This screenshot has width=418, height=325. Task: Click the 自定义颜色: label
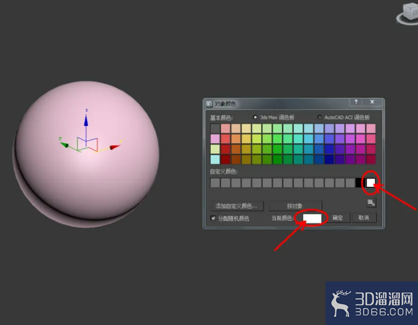point(223,171)
